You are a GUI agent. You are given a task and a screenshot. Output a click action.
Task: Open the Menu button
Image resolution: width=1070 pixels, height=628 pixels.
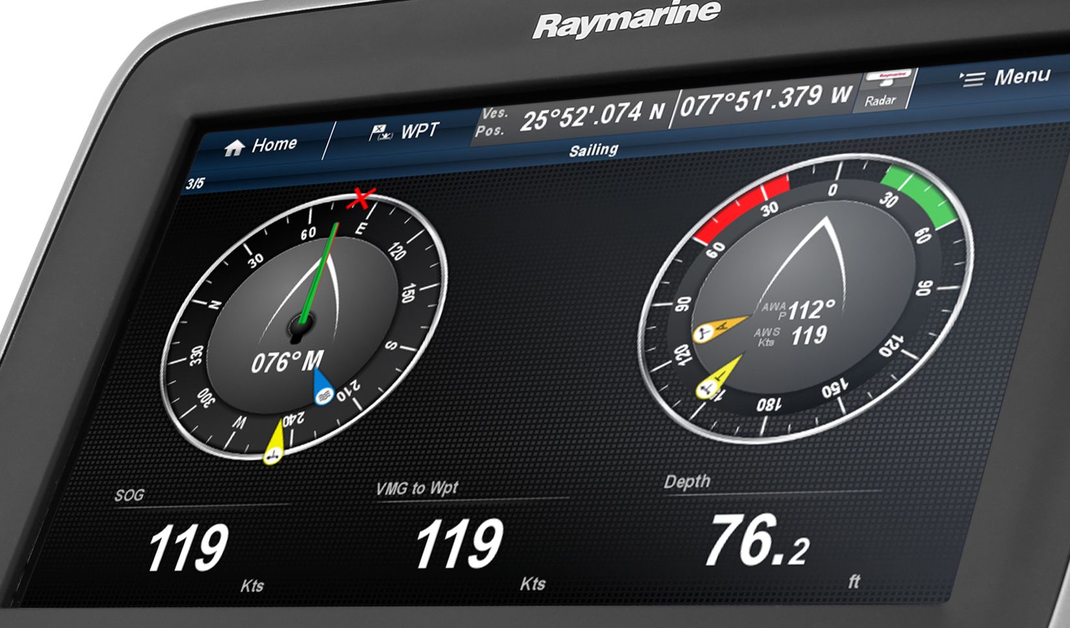tap(1004, 77)
